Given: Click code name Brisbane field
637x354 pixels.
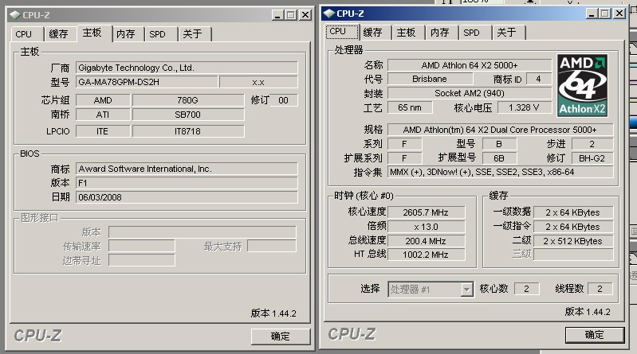Looking at the screenshot, I should click(430, 79).
